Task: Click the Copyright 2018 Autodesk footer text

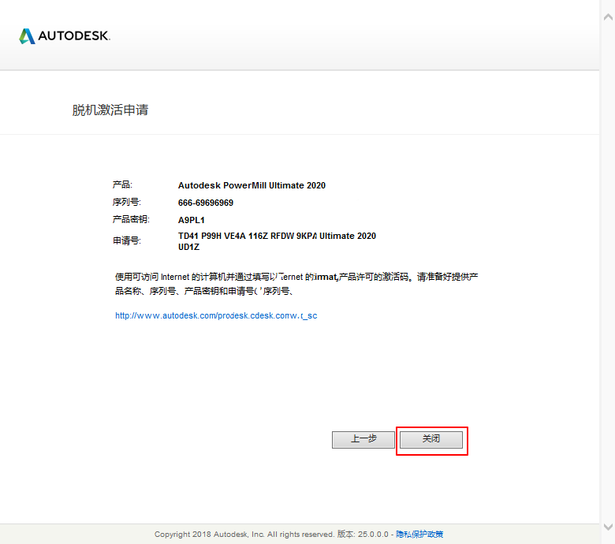Action: click(x=244, y=535)
